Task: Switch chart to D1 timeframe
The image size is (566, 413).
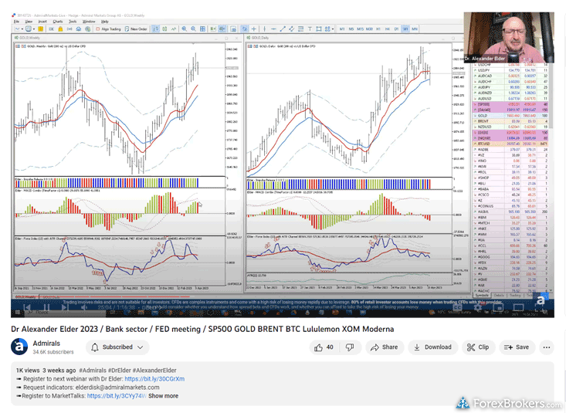Action: pyautogui.click(x=396, y=29)
